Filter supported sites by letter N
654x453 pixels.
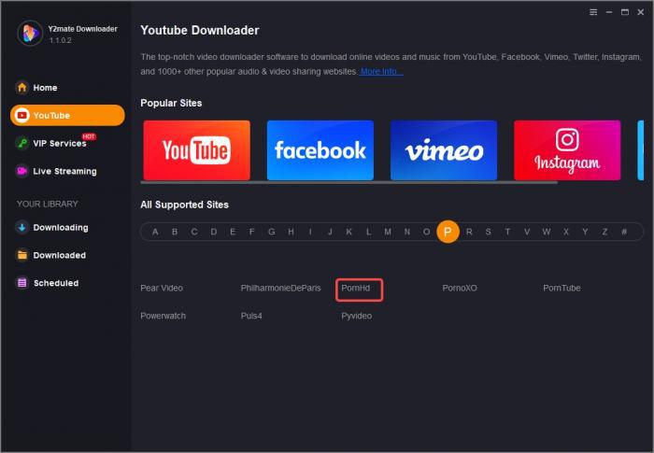click(x=407, y=232)
